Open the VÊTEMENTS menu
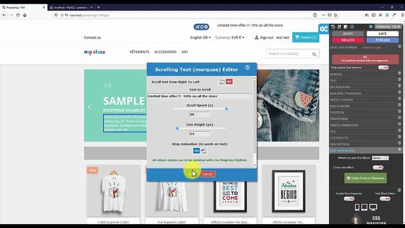Image resolution: width=405 pixels, height=228 pixels. [139, 52]
